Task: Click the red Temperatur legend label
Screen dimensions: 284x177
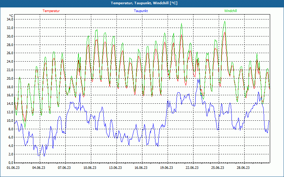Action: (51, 11)
